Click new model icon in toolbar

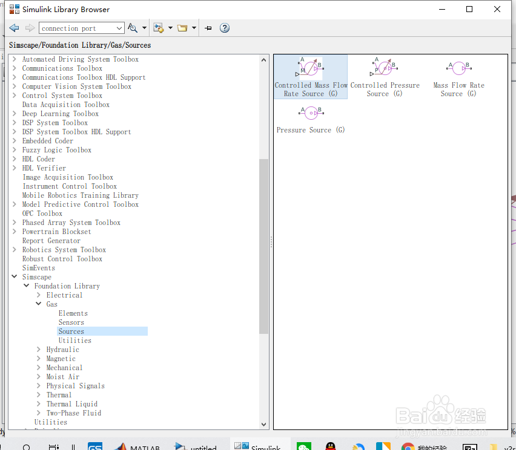[x=159, y=28]
